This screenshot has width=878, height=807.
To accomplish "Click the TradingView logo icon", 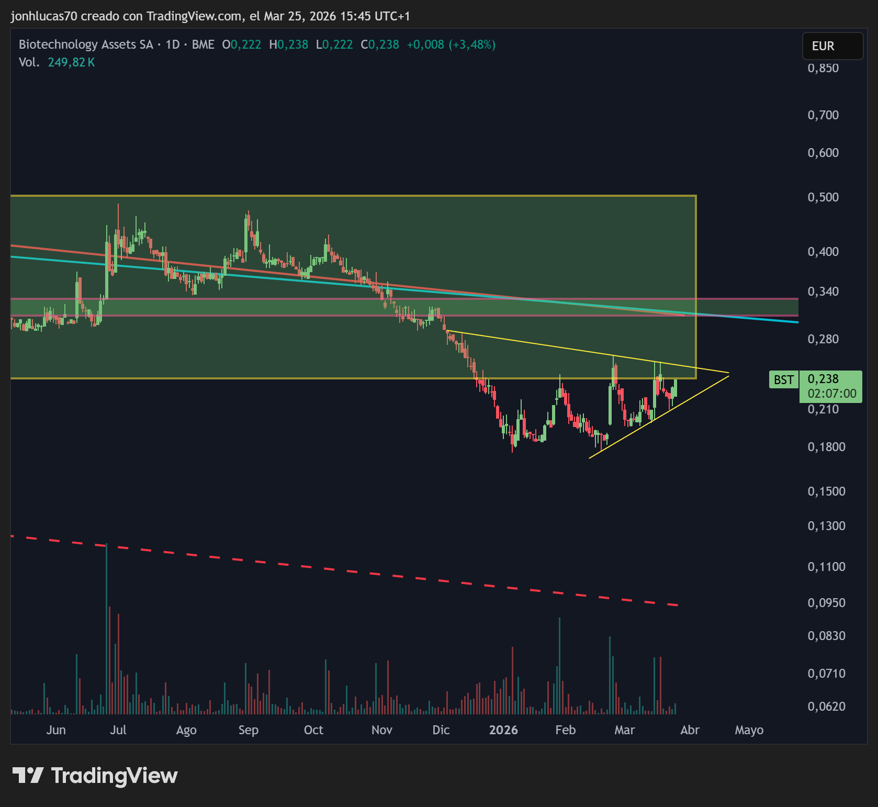I will pyautogui.click(x=27, y=775).
